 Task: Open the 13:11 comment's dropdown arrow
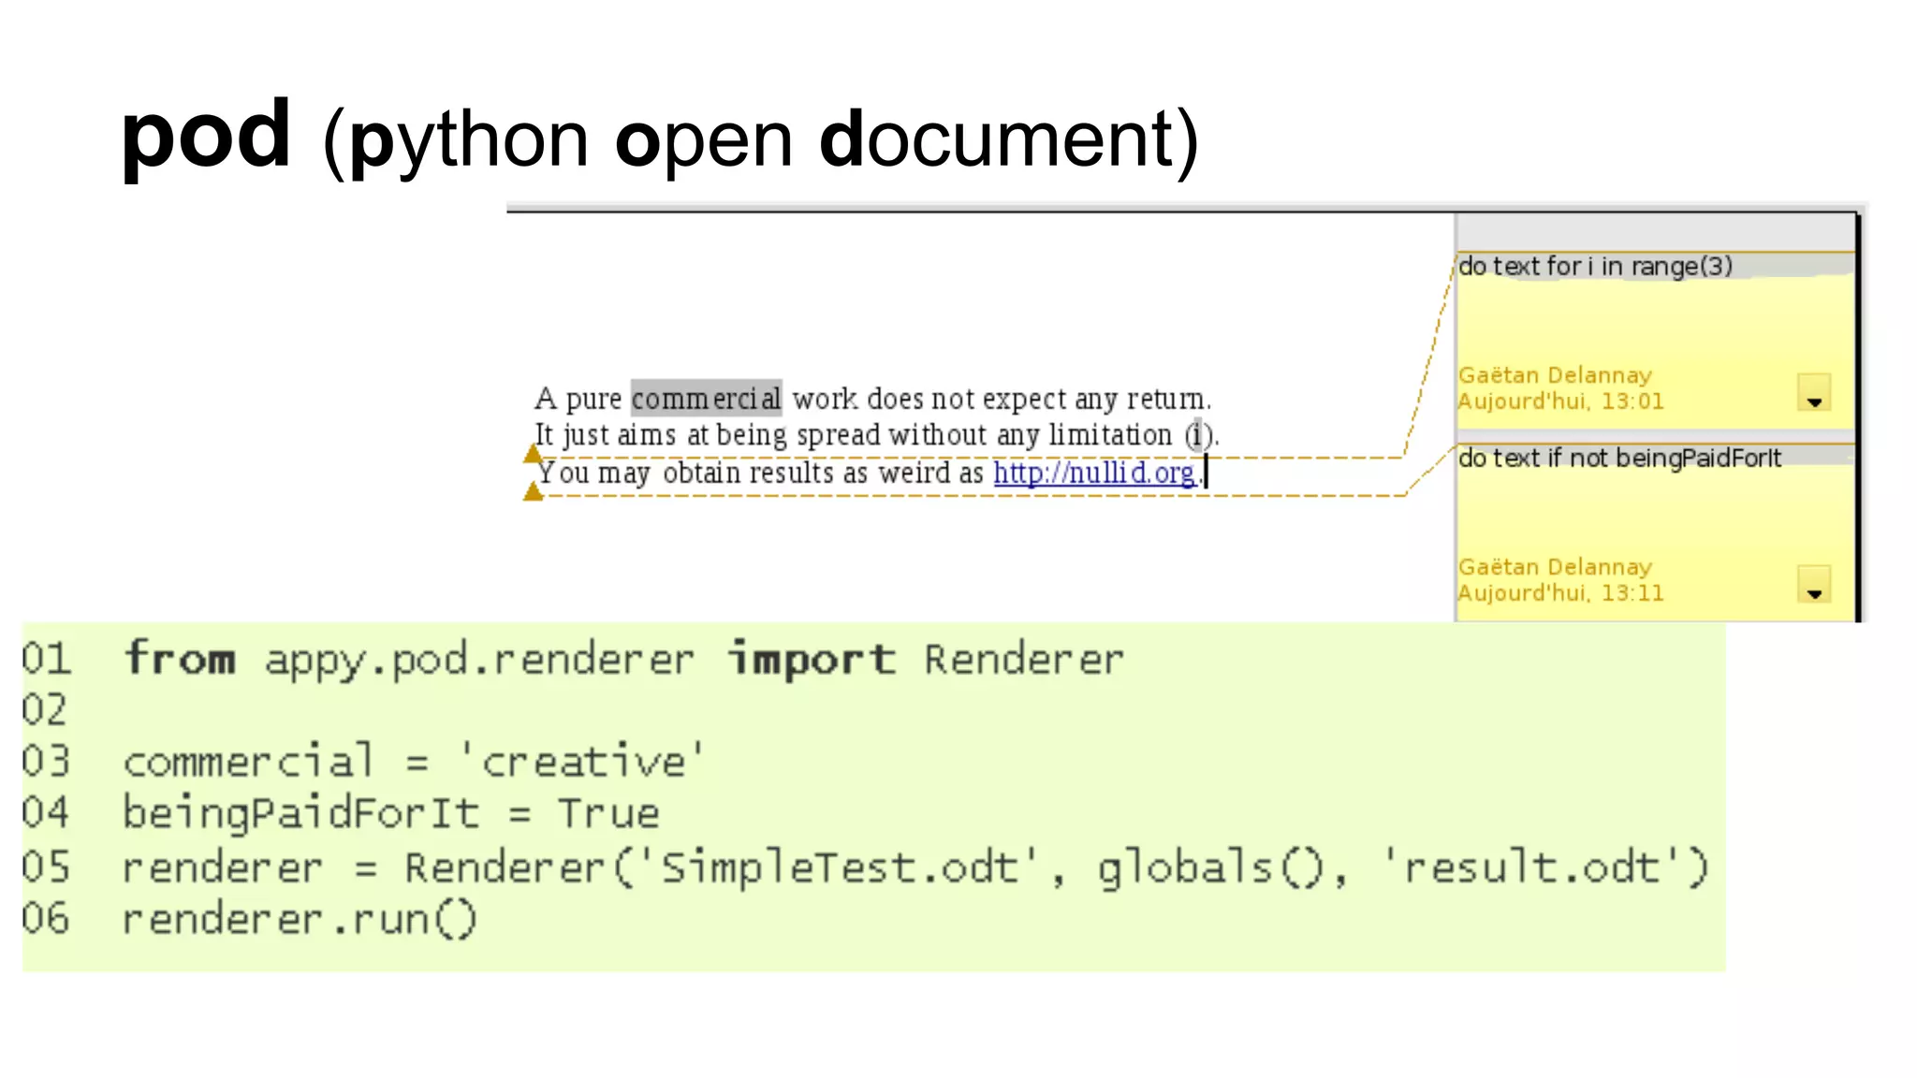pyautogui.click(x=1814, y=585)
